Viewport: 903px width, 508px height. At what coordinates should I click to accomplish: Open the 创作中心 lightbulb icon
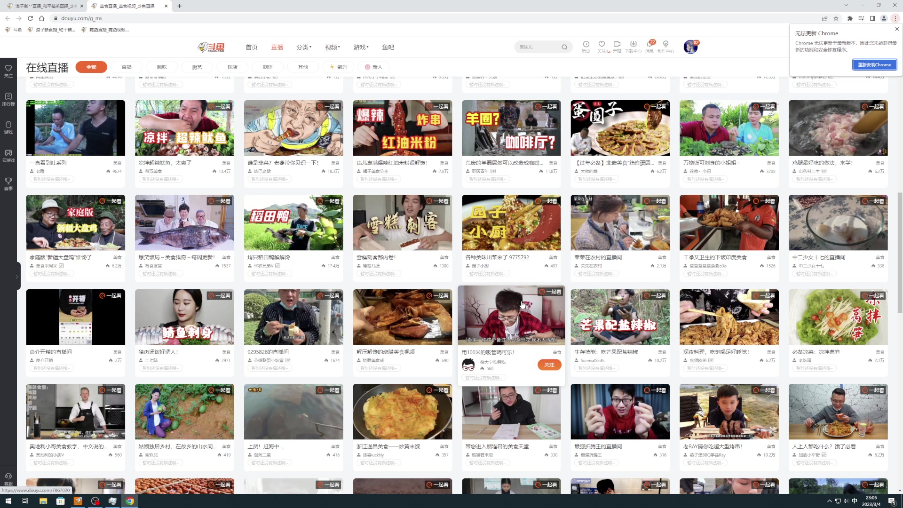point(665,47)
